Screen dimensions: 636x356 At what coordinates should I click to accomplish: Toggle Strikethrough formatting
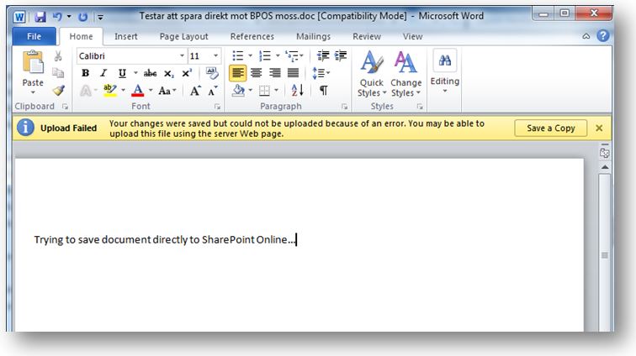(x=150, y=73)
